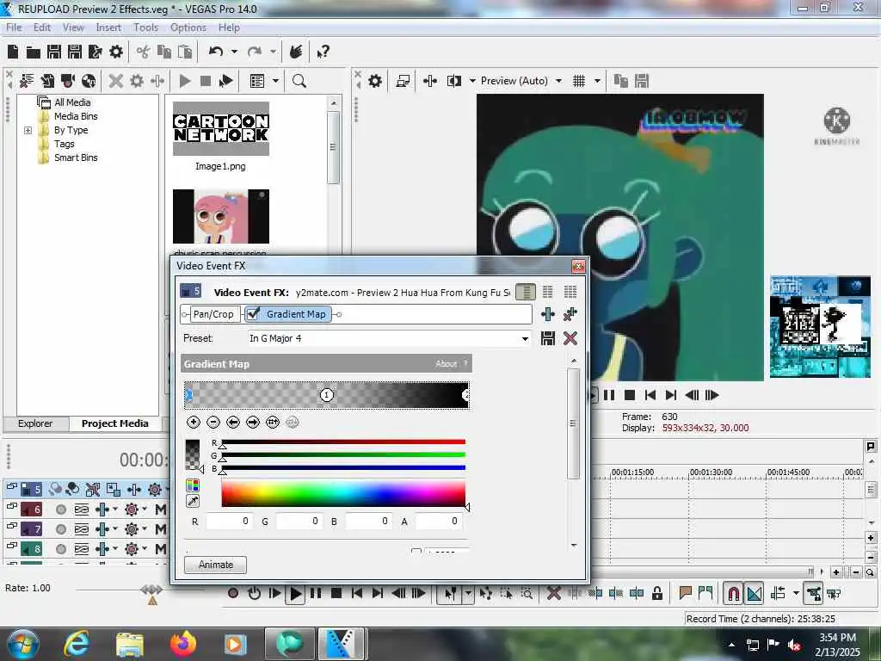Select next gradient point right arrow
Image resolution: width=881 pixels, height=661 pixels.
(x=253, y=422)
